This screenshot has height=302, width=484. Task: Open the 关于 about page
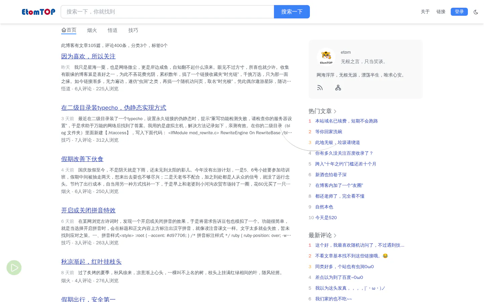coord(425,12)
